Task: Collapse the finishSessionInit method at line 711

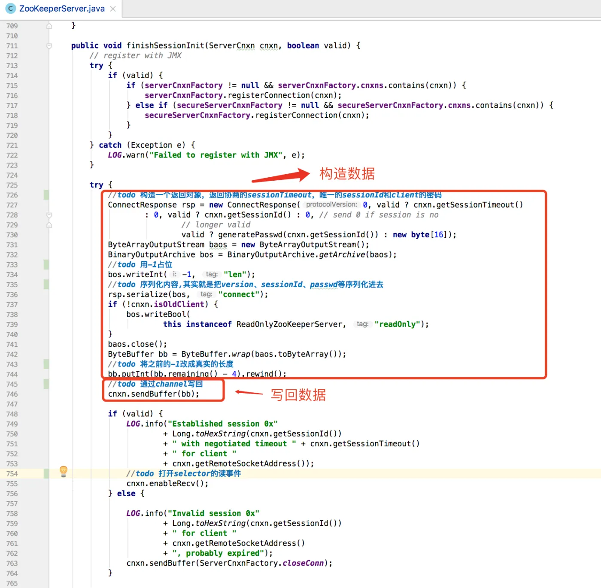Action: tap(49, 46)
